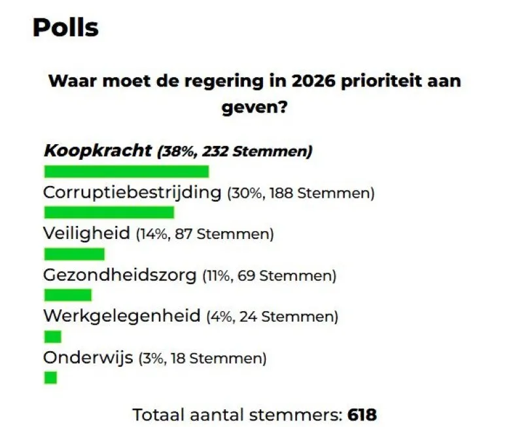Select the Onderwijs option label

tap(88, 358)
